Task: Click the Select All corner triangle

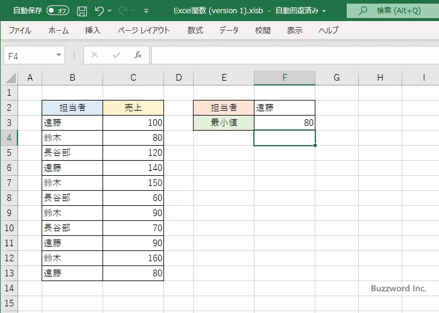Action: pos(11,78)
